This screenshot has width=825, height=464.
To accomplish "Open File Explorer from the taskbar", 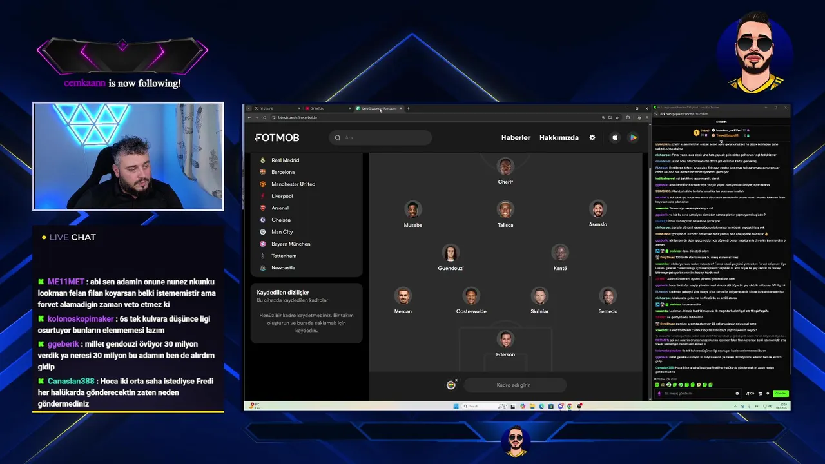I will [532, 406].
